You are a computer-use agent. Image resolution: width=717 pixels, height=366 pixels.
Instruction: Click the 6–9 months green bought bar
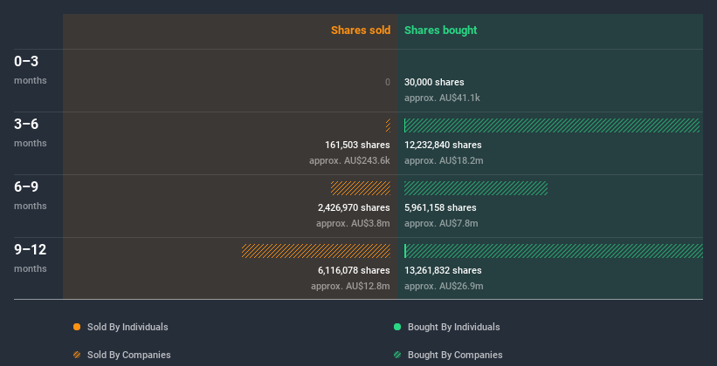[476, 188]
